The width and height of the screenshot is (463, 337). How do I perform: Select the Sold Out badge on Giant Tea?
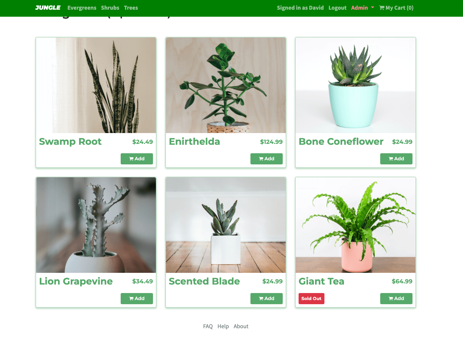pyautogui.click(x=312, y=299)
